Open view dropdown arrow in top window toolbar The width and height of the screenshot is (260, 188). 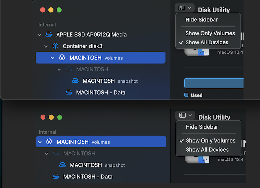[x=190, y=8]
